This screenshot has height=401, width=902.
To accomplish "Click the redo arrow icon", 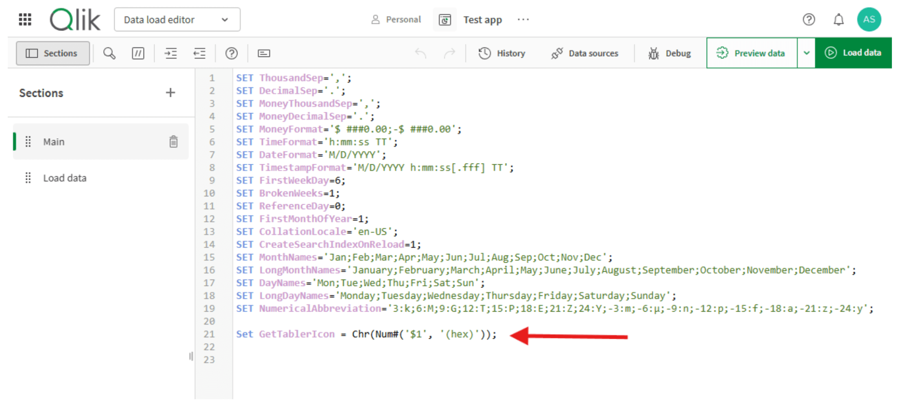I will tap(449, 53).
